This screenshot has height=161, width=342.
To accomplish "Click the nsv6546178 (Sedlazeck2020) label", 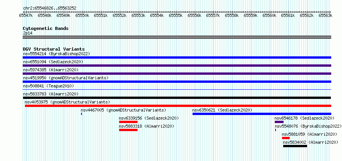I will coord(304,118).
